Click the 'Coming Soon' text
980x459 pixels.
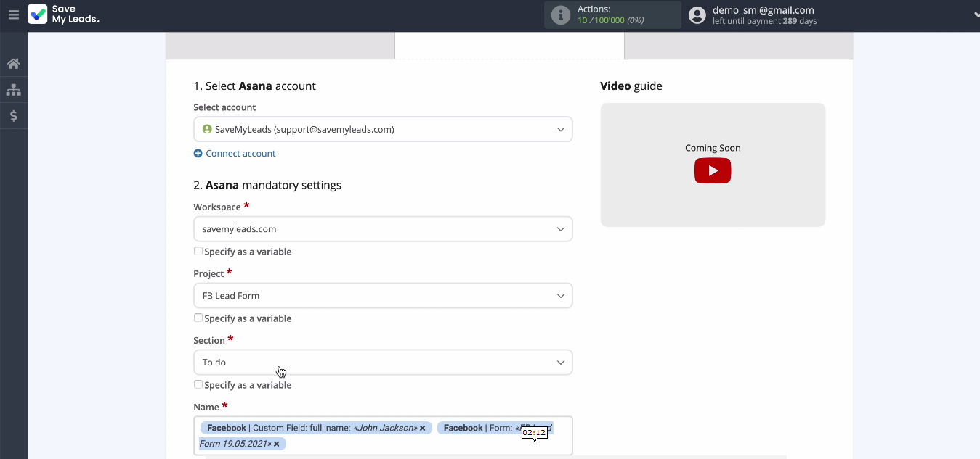713,148
